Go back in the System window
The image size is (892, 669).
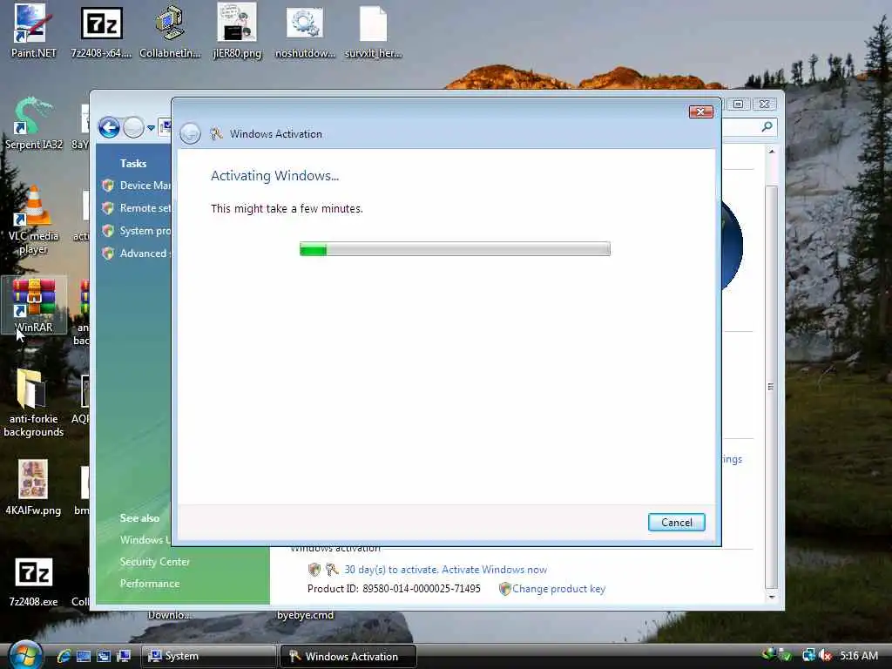(x=109, y=127)
